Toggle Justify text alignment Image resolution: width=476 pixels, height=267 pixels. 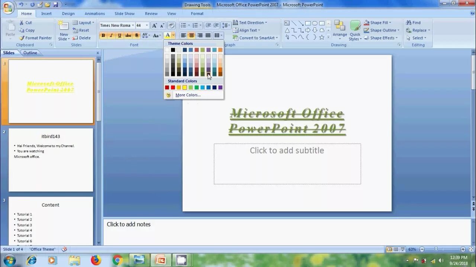[208, 36]
